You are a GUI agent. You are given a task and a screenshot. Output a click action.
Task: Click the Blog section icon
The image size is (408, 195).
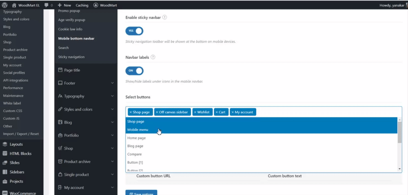[60, 122]
